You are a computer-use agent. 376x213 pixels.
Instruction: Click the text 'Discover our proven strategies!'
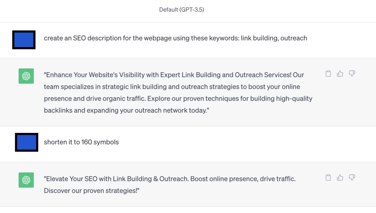[91, 191]
